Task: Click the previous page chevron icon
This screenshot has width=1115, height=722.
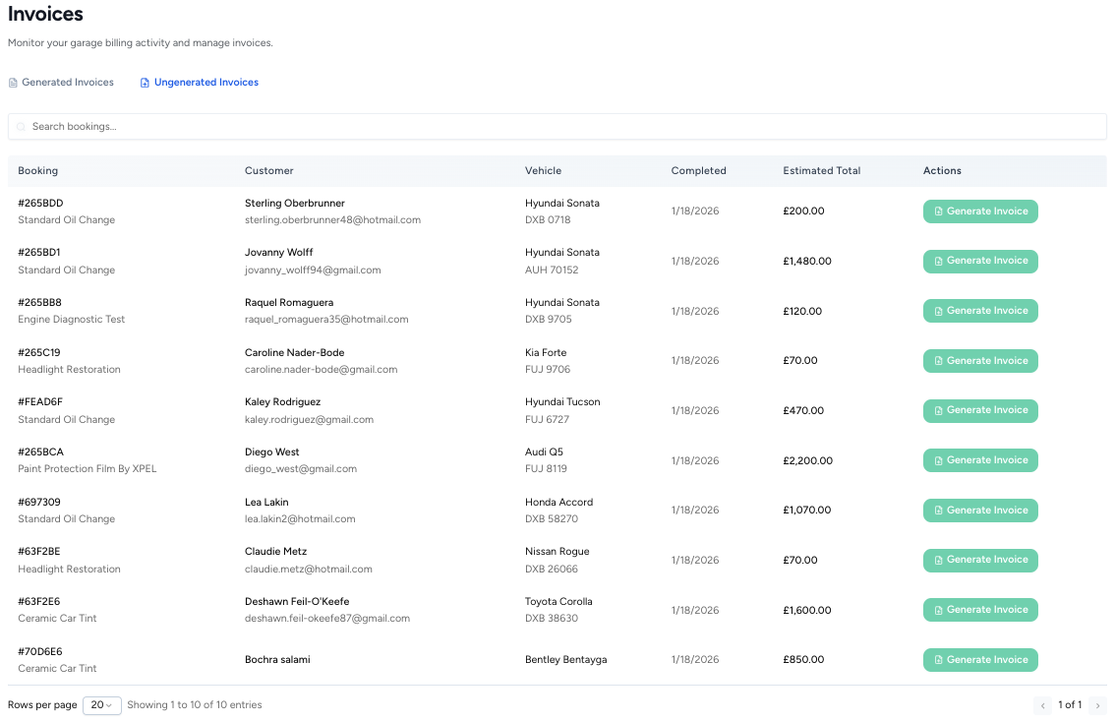Action: pyautogui.click(x=1042, y=704)
